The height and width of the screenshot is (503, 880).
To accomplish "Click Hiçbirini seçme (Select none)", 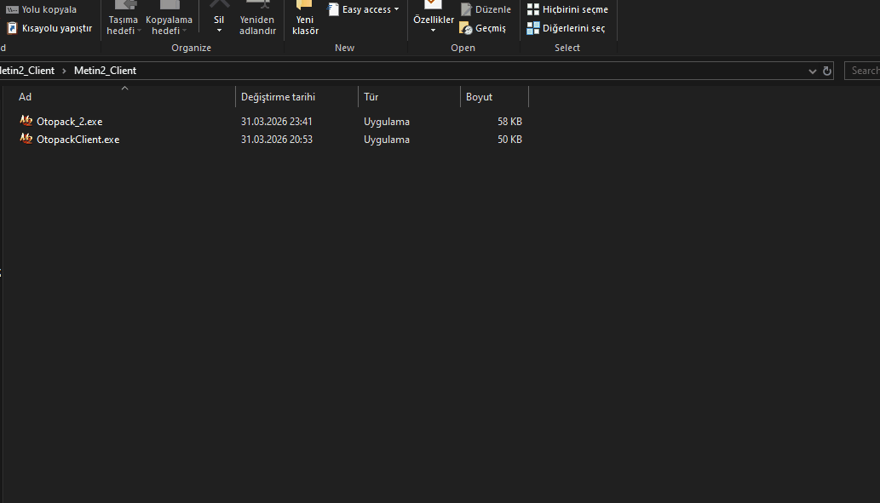I will click(567, 9).
